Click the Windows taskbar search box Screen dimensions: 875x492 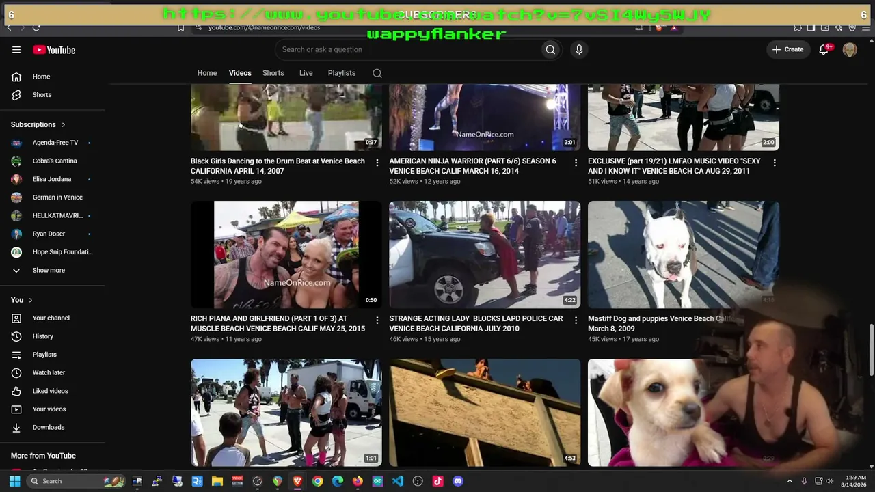tap(76, 481)
